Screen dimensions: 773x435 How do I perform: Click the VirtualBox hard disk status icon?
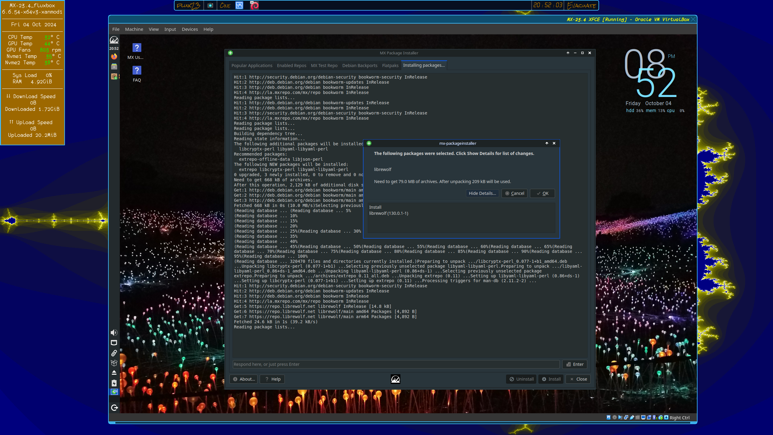pos(608,417)
